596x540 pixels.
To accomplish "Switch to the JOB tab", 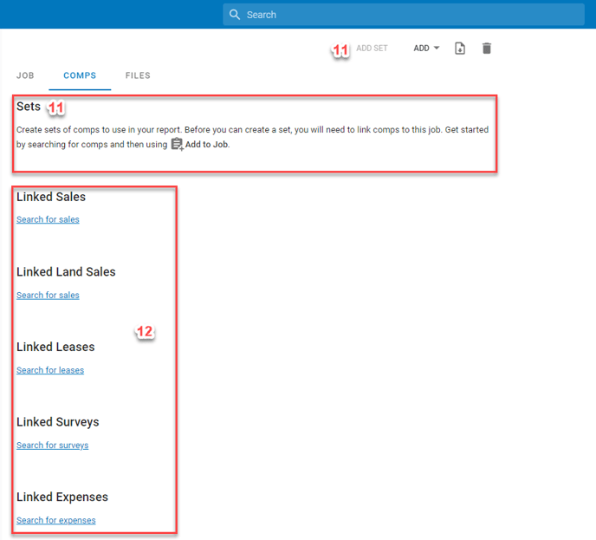I will [x=25, y=76].
